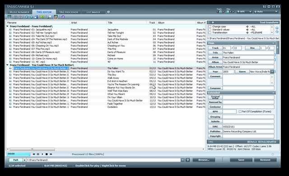Select the row titled Jacqueline
Screen dimensions: 289x176
pos(105,30)
